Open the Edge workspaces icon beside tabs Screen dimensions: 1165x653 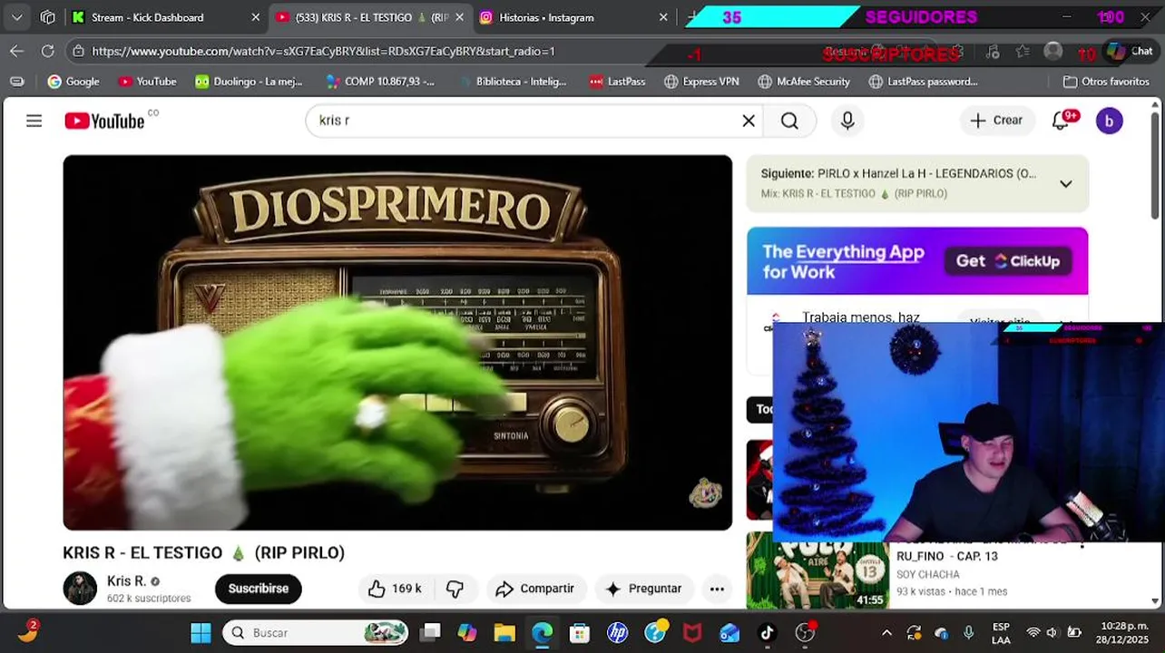47,17
